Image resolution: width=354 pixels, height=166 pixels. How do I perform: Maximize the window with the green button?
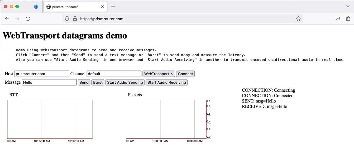tap(17, 6)
